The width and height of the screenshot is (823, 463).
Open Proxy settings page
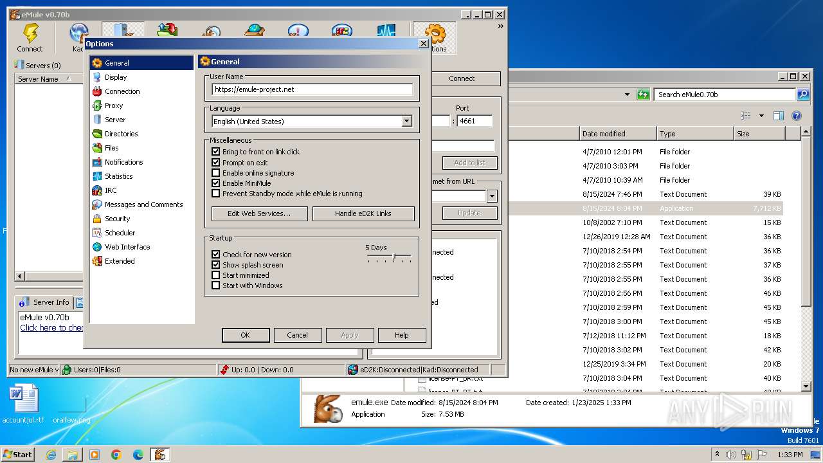tap(114, 105)
